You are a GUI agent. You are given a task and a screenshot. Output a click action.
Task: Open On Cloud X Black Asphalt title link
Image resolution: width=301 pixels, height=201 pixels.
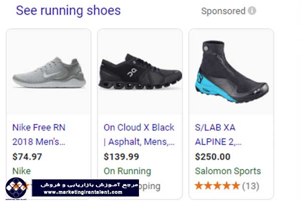[x=139, y=135]
